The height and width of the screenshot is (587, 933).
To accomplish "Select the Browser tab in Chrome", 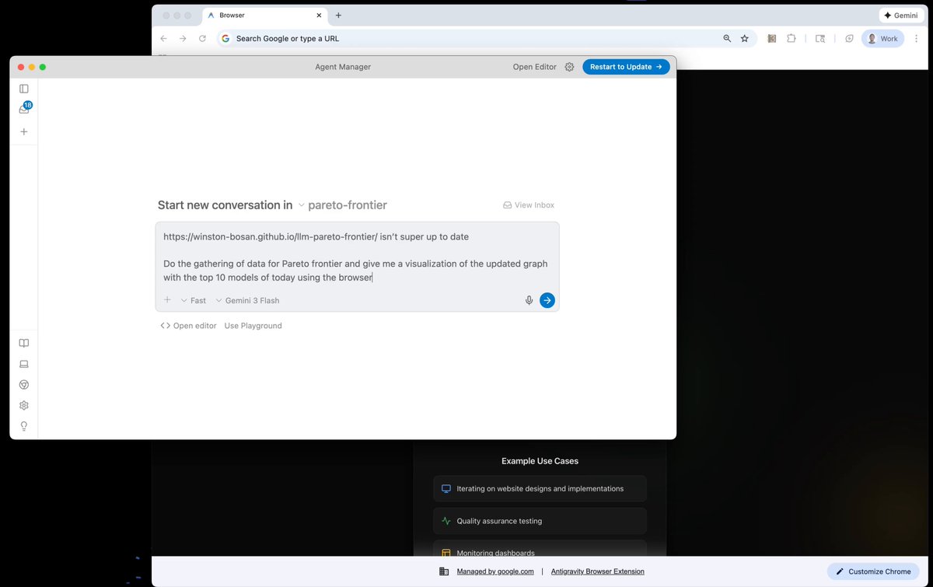I will (x=264, y=16).
